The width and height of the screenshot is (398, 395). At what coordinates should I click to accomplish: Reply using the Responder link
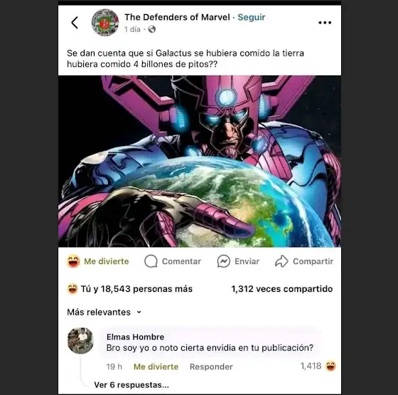coord(211,367)
